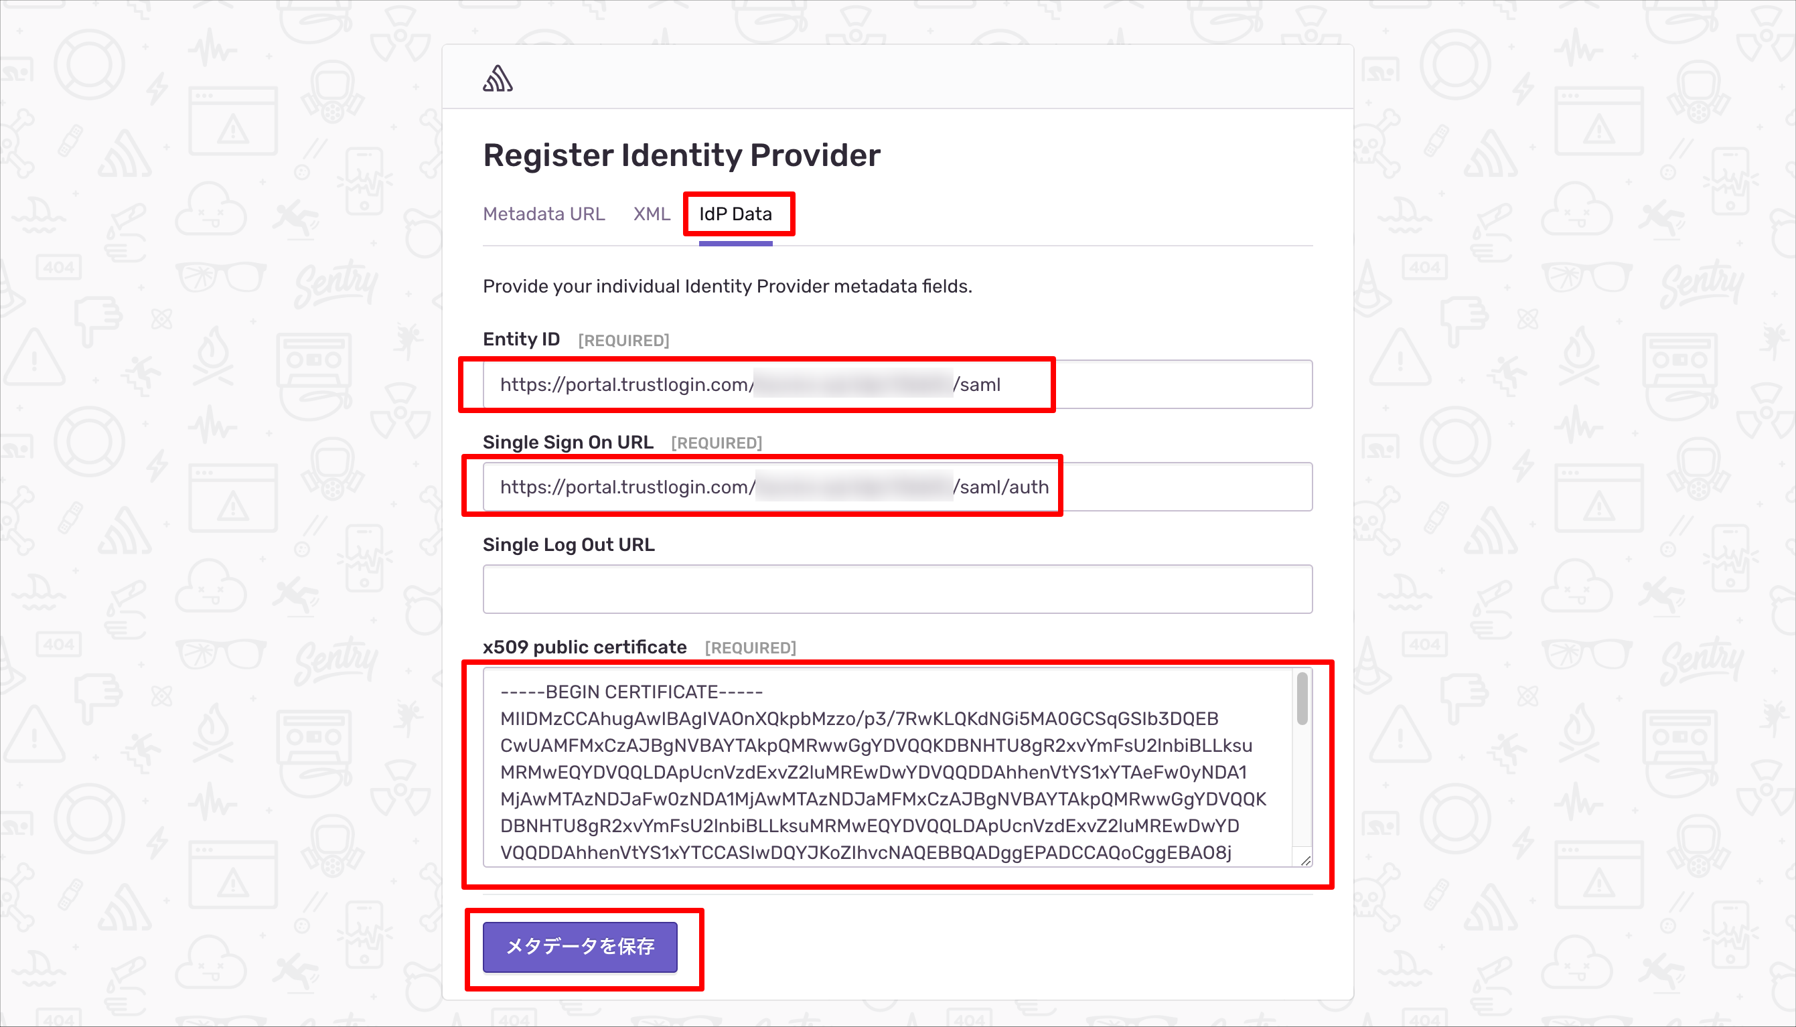The height and width of the screenshot is (1027, 1796).
Task: Click the REQUIRED tag beside Entity ID
Action: pyautogui.click(x=623, y=341)
